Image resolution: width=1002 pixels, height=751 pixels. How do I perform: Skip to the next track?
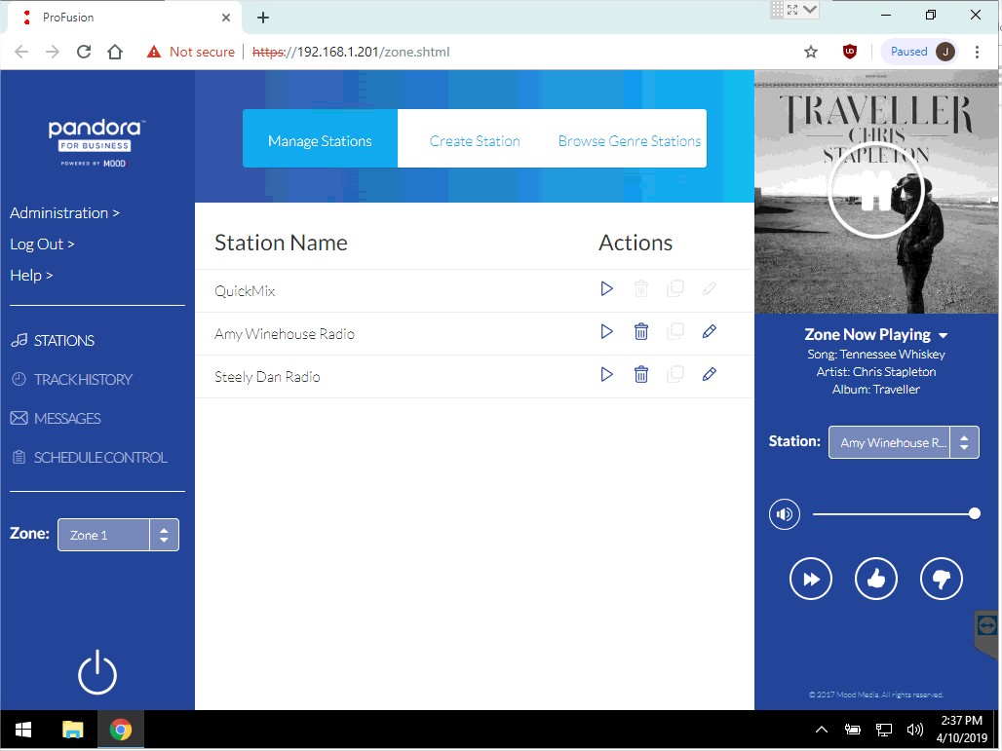[x=811, y=580]
